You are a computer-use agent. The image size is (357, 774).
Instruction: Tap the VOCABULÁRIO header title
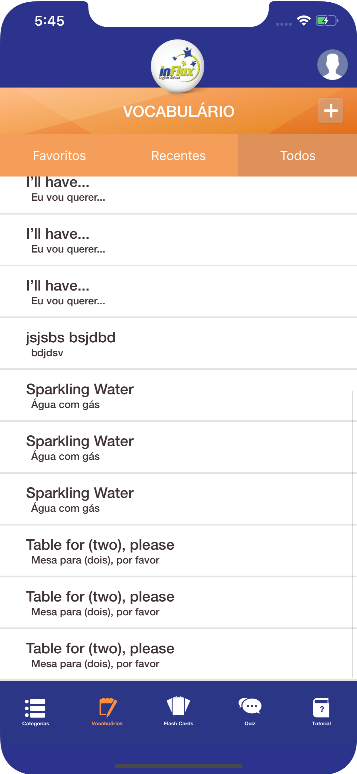(x=178, y=111)
